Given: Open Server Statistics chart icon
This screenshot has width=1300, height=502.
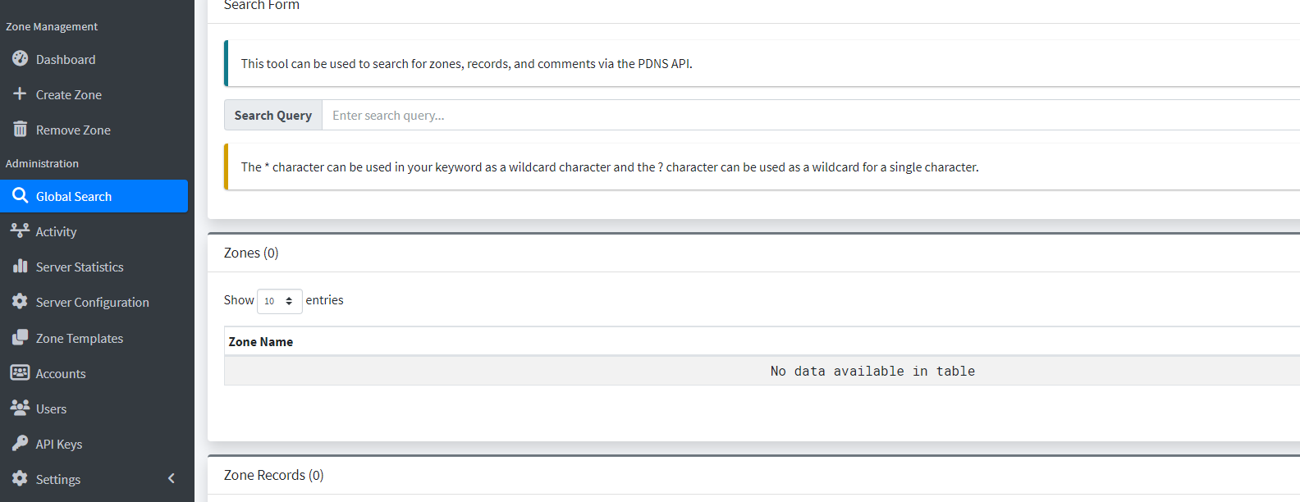Looking at the screenshot, I should 20,266.
